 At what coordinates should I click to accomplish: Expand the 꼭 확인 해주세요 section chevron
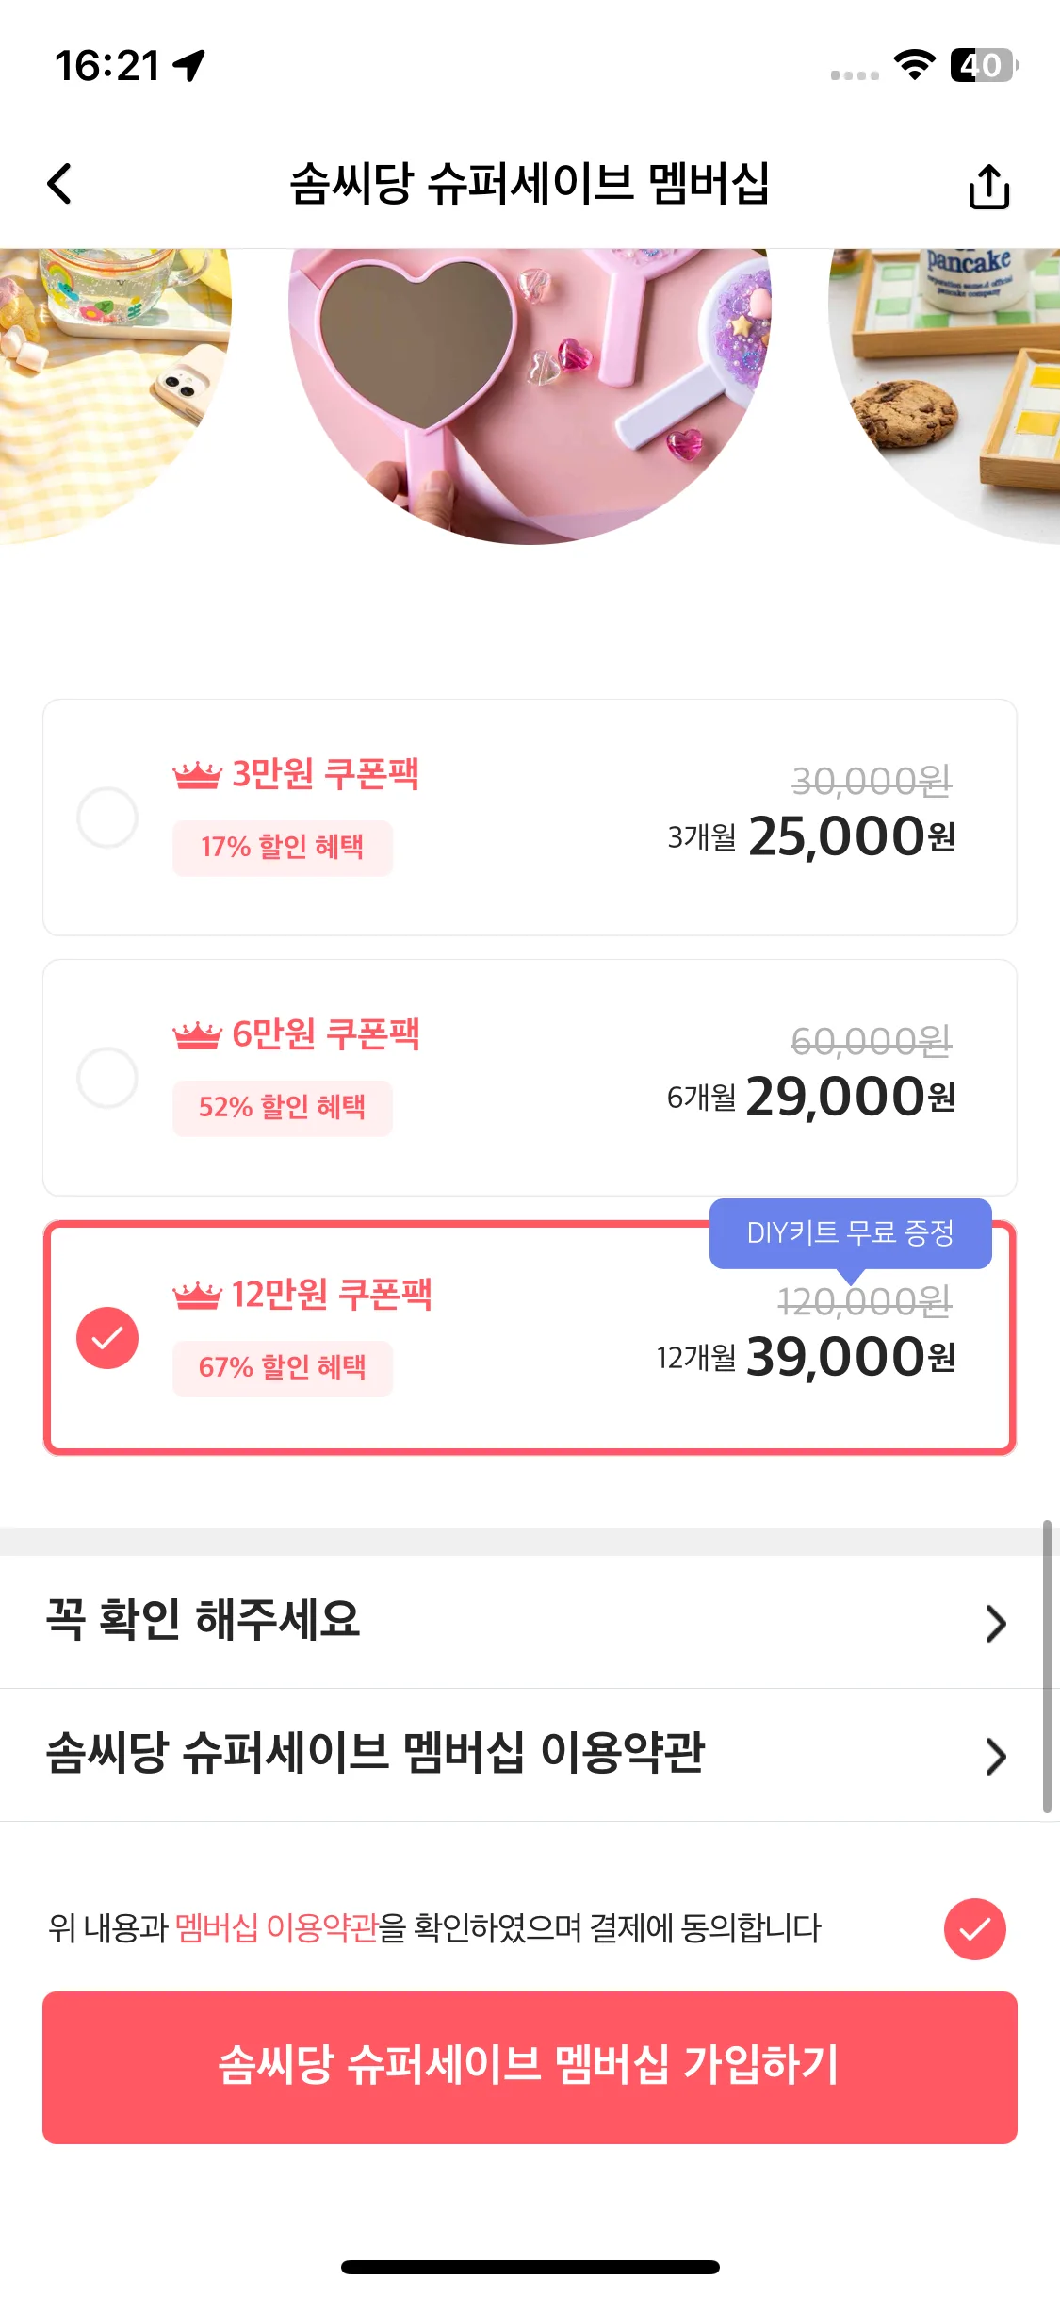coord(996,1624)
